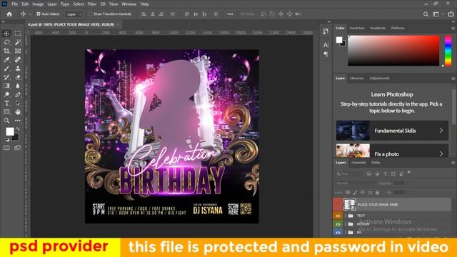The height and width of the screenshot is (257, 457).
Task: Select the Pen tool
Action: click(x=18, y=94)
